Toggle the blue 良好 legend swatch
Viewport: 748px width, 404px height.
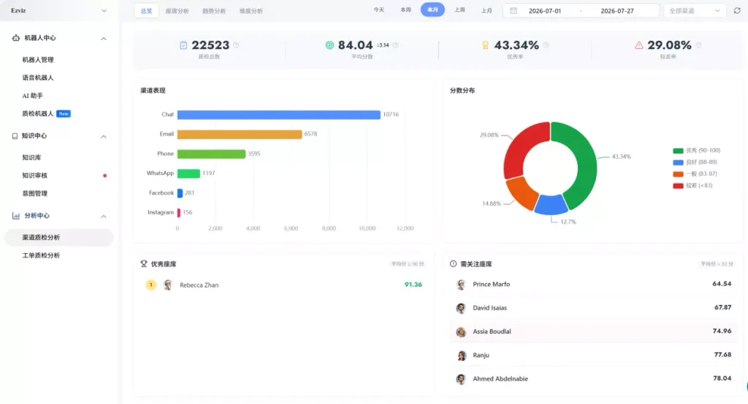click(x=678, y=163)
